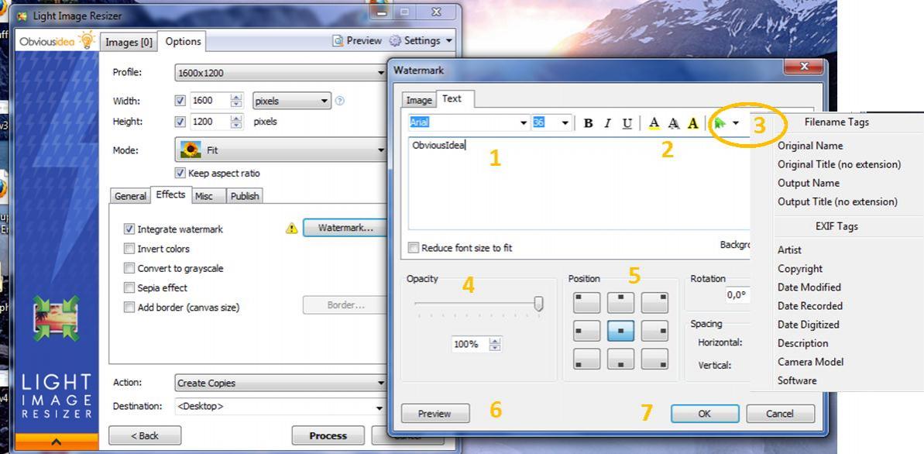Toggle Bold text formatting
The height and width of the screenshot is (454, 924).
(588, 123)
